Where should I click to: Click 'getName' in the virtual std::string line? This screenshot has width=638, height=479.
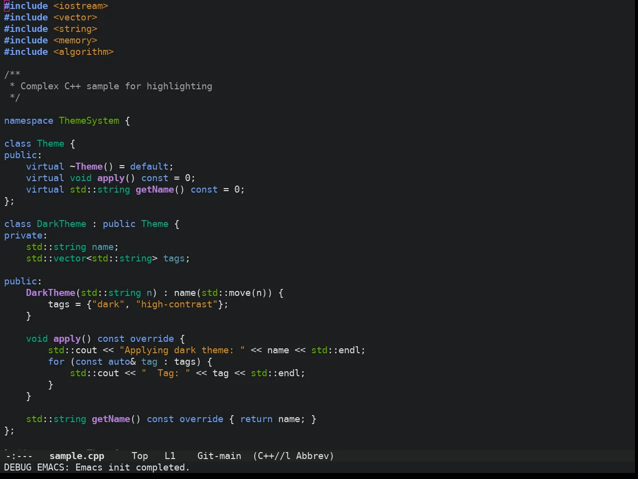click(155, 190)
